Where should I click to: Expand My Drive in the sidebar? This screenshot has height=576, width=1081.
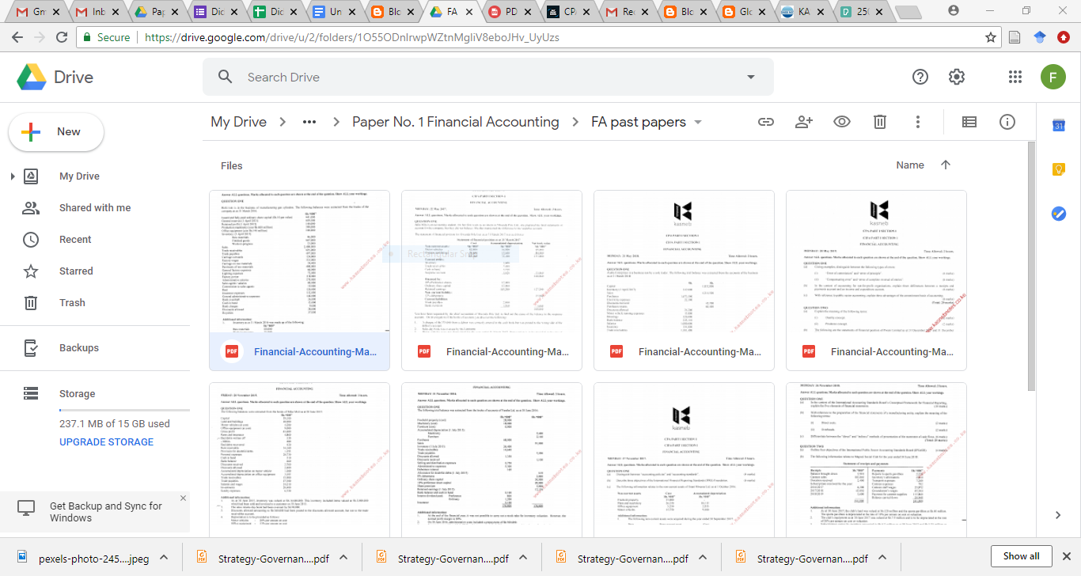(11, 176)
